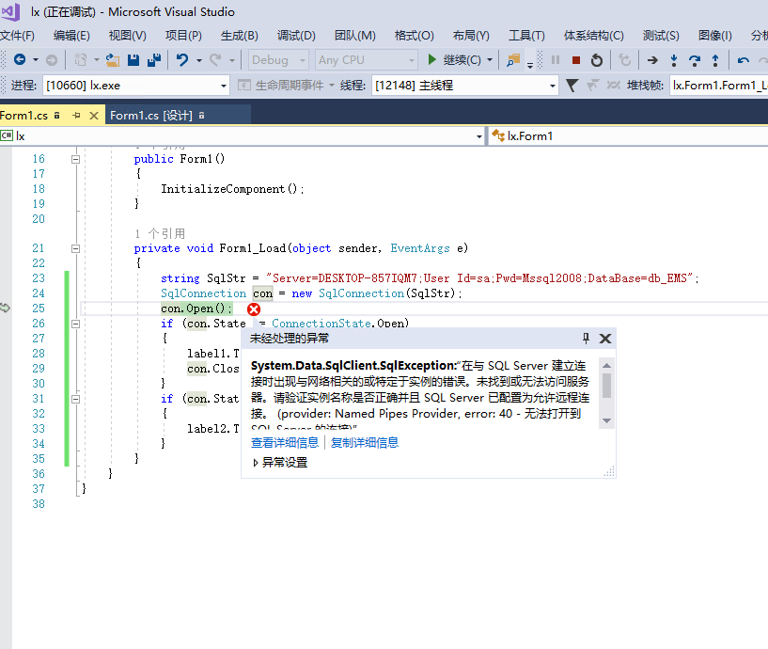Step Over the current line
This screenshot has height=649, width=768.
(x=695, y=60)
